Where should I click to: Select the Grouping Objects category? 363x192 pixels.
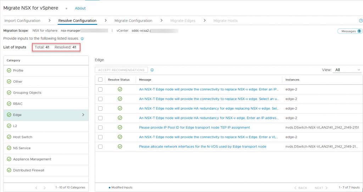click(x=46, y=93)
